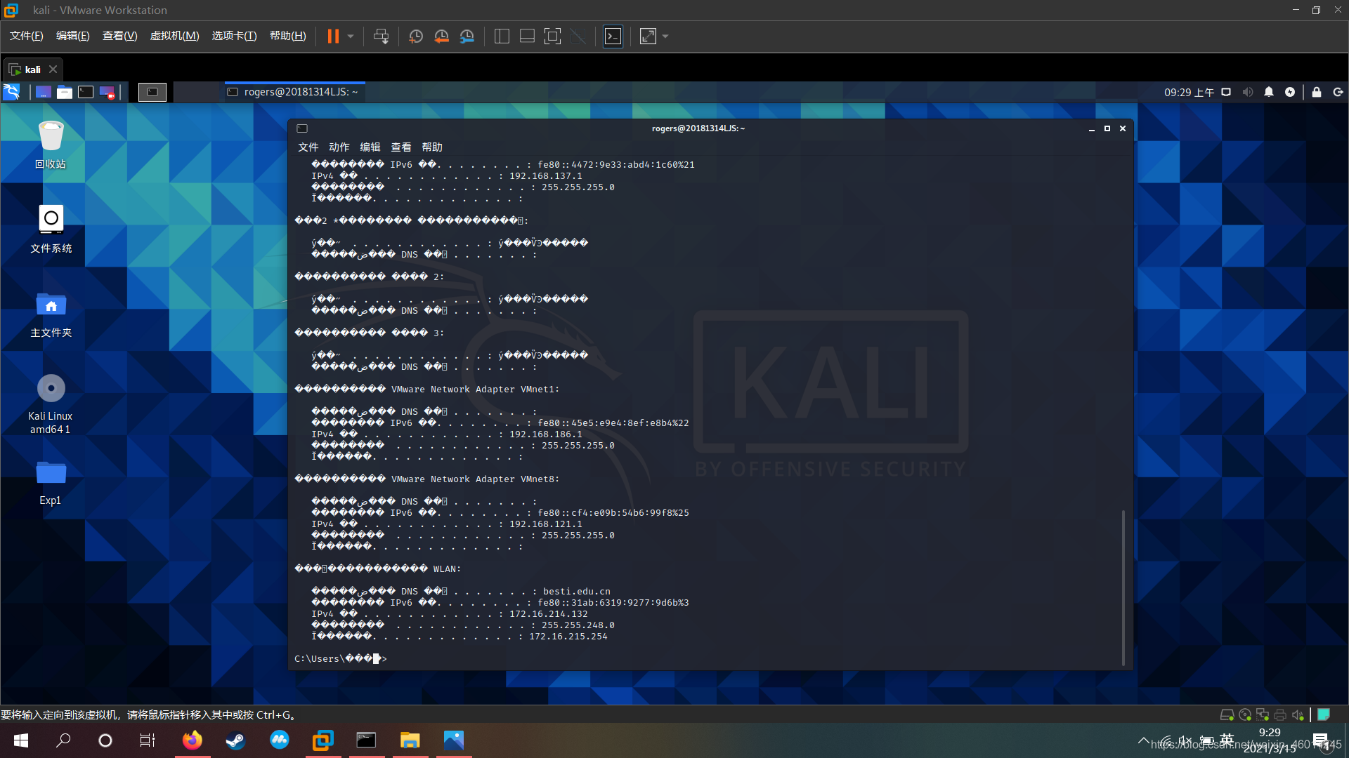Expand the stretch guest dropdown arrow

tap(665, 36)
